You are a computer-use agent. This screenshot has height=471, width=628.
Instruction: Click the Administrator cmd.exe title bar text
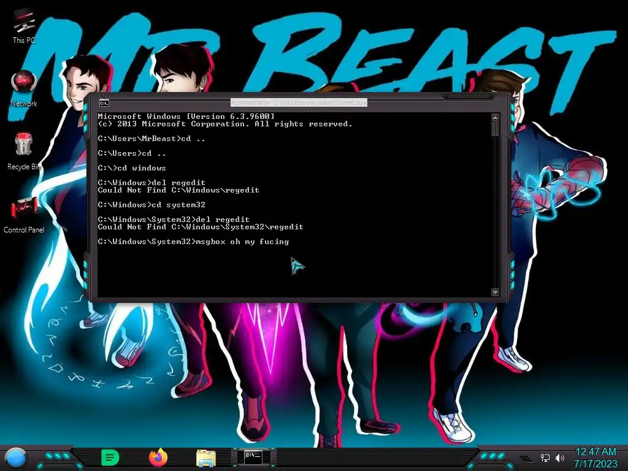[x=299, y=102]
